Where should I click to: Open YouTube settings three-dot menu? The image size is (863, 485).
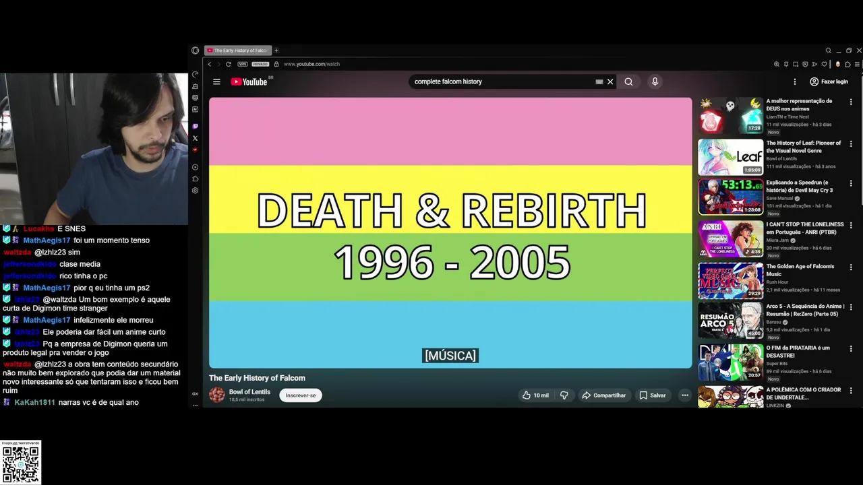click(795, 82)
